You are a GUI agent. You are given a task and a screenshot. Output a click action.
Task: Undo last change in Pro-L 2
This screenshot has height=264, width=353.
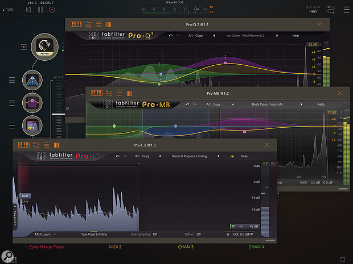[x=117, y=156]
